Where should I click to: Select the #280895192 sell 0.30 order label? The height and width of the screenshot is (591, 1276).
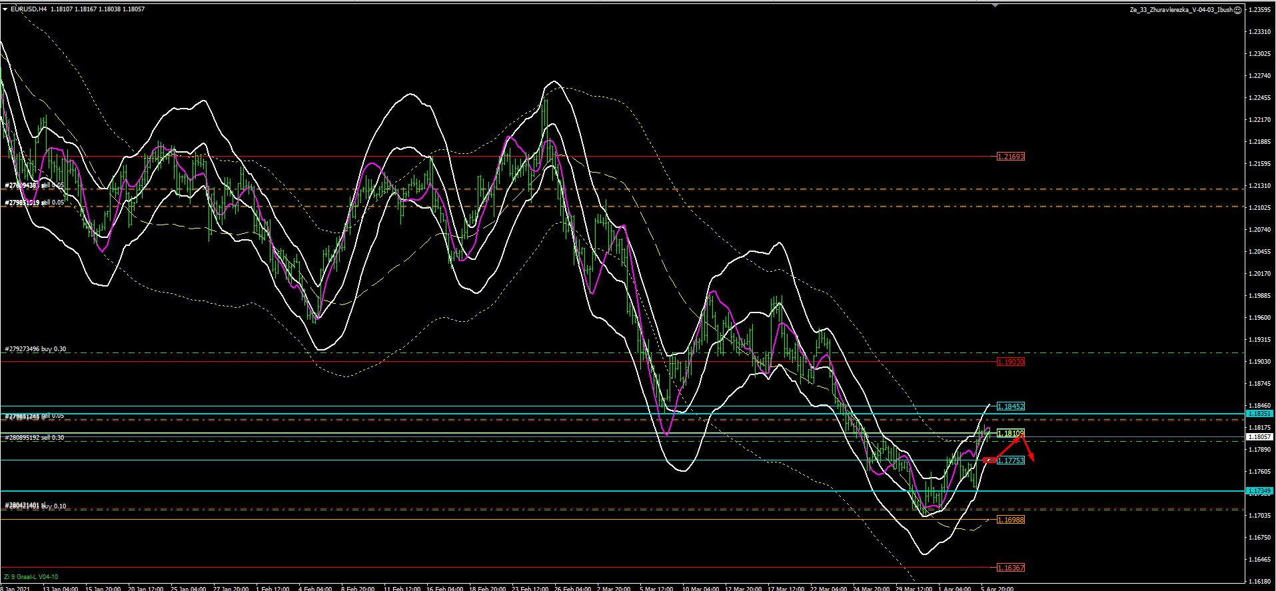coord(35,438)
